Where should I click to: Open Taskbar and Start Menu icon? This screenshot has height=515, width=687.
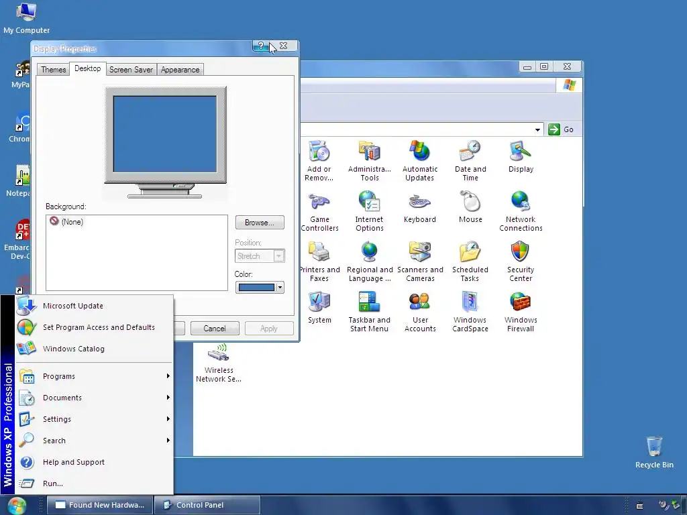[x=370, y=312]
